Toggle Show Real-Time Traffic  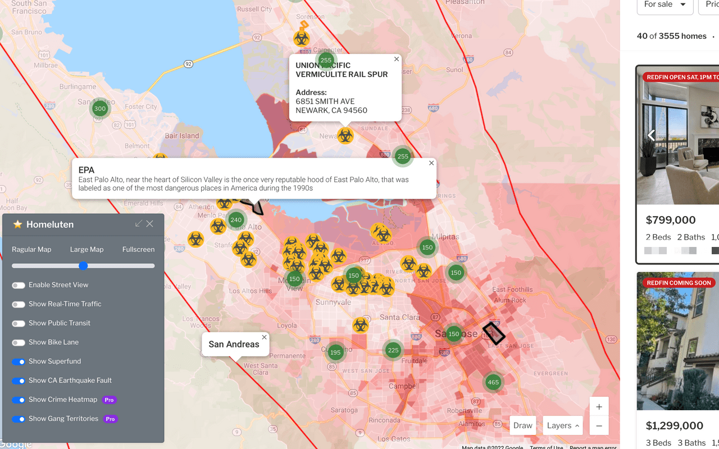tap(19, 304)
